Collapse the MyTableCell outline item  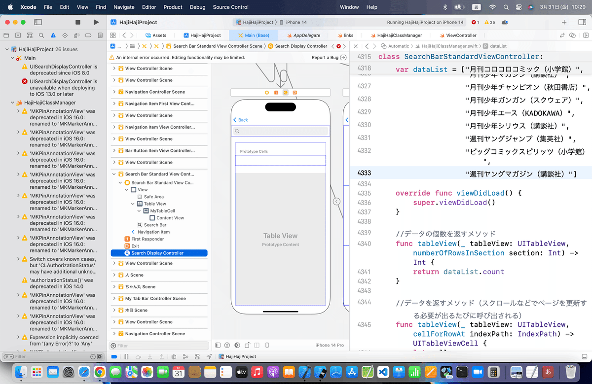139,210
